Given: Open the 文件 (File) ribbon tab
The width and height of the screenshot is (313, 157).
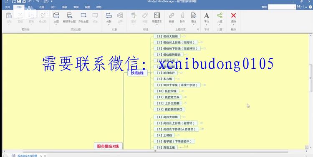Looking at the screenshot, I should click(x=8, y=7).
